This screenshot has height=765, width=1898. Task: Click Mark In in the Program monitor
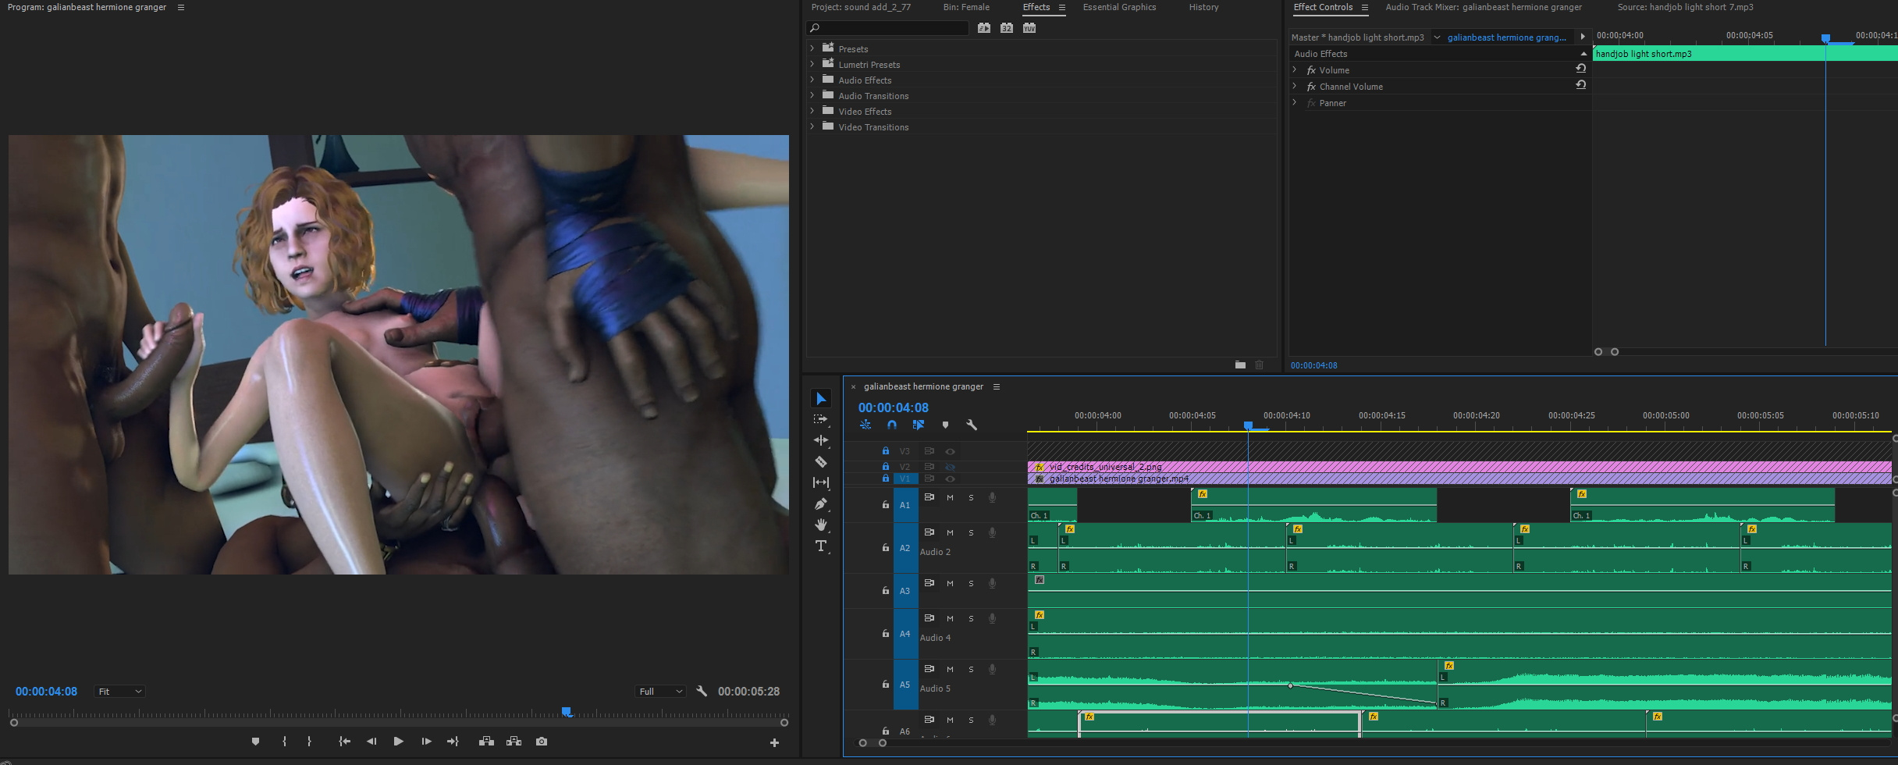[284, 742]
